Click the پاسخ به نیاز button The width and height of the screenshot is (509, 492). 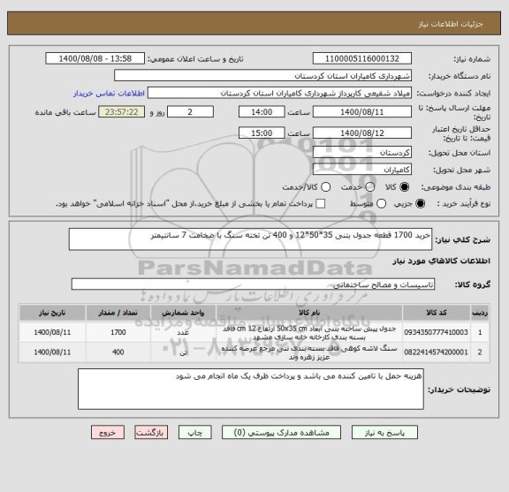(384, 433)
